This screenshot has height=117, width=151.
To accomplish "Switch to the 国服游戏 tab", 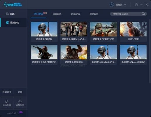I will pos(57,14).
